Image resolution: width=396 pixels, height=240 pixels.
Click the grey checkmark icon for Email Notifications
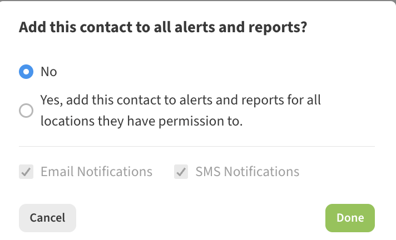point(26,172)
